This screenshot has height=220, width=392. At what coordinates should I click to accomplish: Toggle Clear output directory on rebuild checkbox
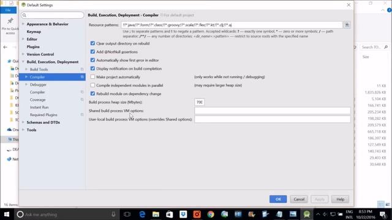tap(92, 43)
